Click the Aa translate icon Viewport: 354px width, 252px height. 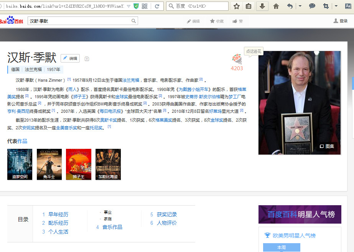tap(348, 6)
